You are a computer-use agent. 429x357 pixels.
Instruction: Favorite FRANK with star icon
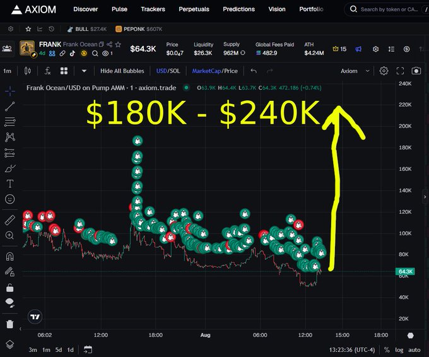[x=118, y=44]
